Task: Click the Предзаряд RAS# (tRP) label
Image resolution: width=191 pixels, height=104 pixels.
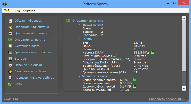Action: (x=100, y=62)
